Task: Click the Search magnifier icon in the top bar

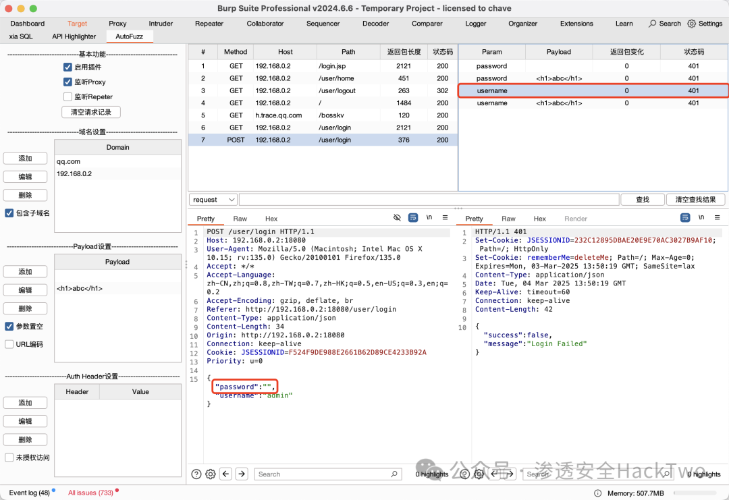Action: [x=652, y=23]
